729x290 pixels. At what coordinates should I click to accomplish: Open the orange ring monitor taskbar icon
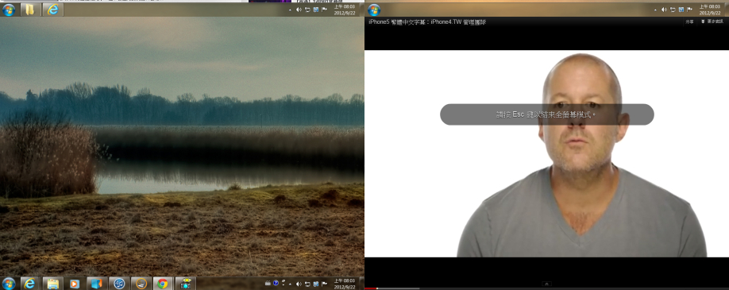(x=141, y=283)
